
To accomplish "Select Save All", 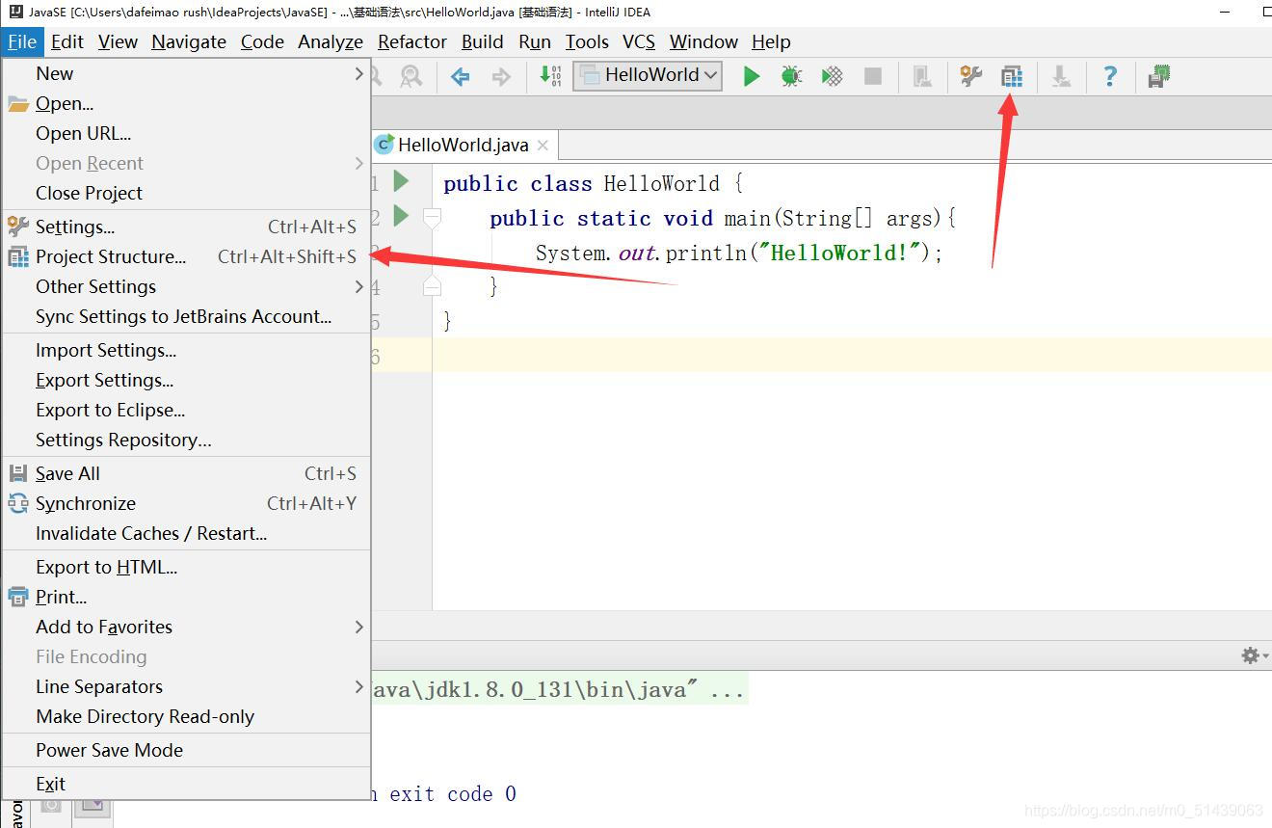I will pyautogui.click(x=187, y=473).
